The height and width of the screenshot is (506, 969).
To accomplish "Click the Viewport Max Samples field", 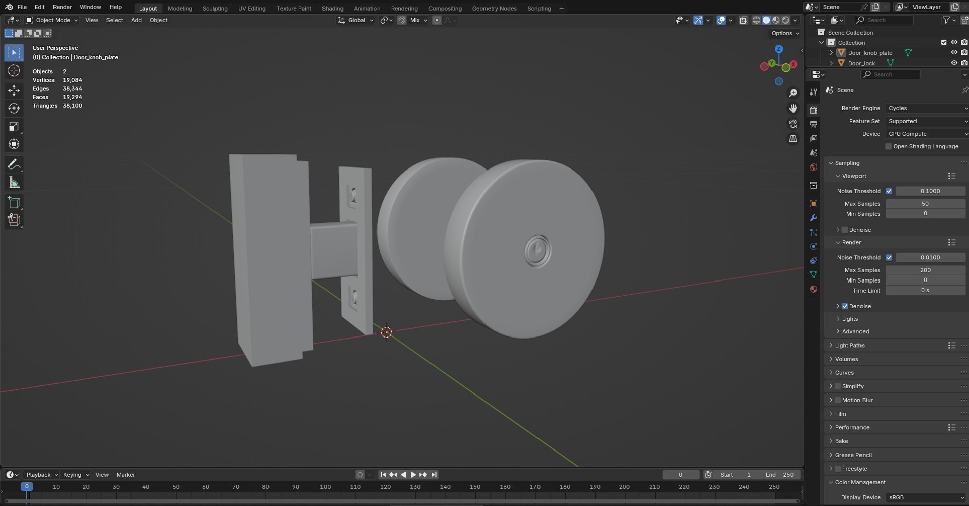I will (x=926, y=204).
